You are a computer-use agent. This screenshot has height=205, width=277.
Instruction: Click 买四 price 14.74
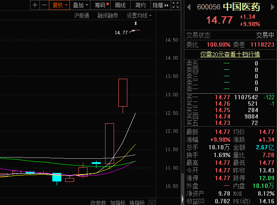click(223, 116)
